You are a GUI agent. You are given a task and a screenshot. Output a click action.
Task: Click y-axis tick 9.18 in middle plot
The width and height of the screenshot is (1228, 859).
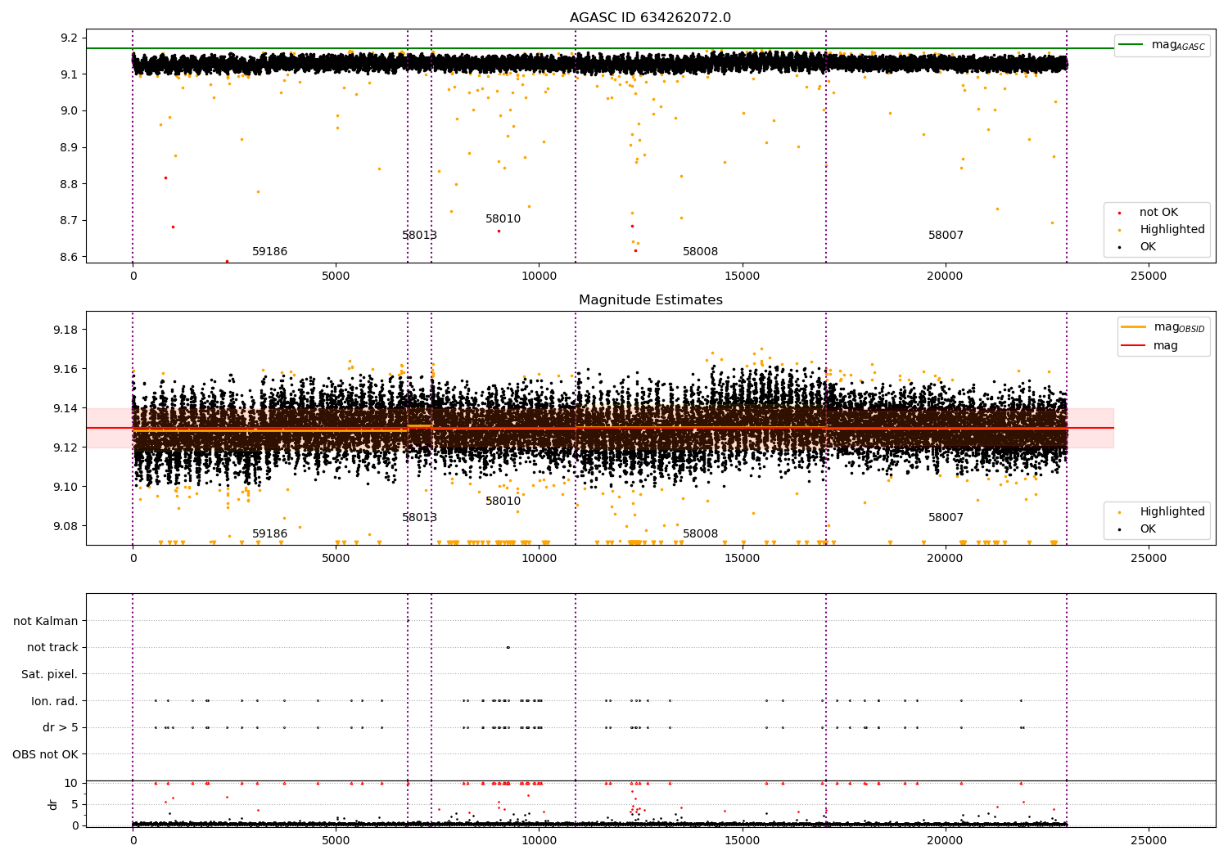point(65,330)
